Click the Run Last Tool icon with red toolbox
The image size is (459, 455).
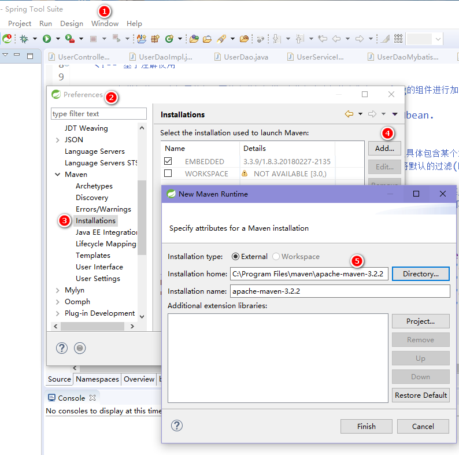point(70,39)
